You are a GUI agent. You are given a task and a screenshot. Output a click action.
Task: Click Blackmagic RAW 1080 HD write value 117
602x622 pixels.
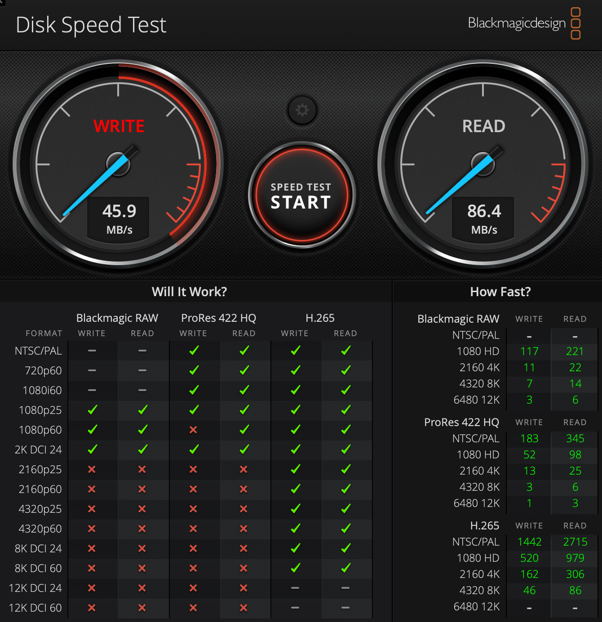529,351
